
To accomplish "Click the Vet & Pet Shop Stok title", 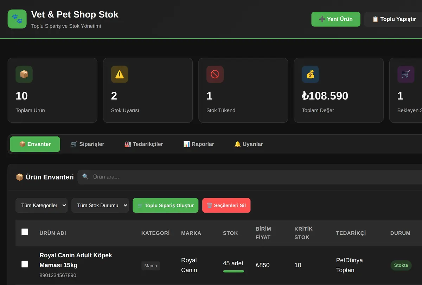I will point(75,14).
